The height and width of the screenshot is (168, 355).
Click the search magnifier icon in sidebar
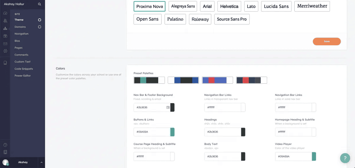click(39, 4)
